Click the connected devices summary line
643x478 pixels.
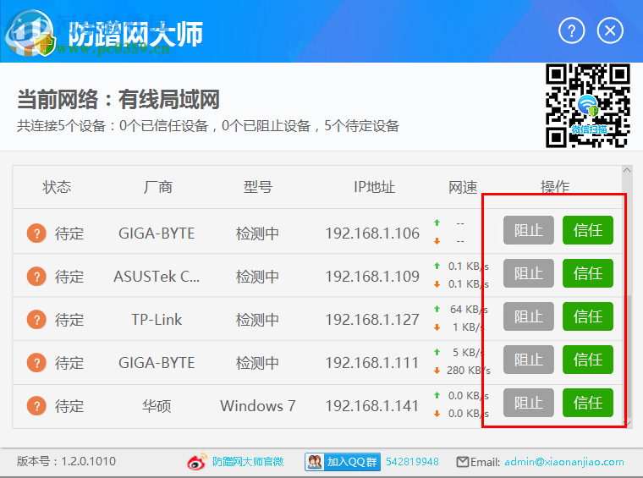click(x=208, y=126)
